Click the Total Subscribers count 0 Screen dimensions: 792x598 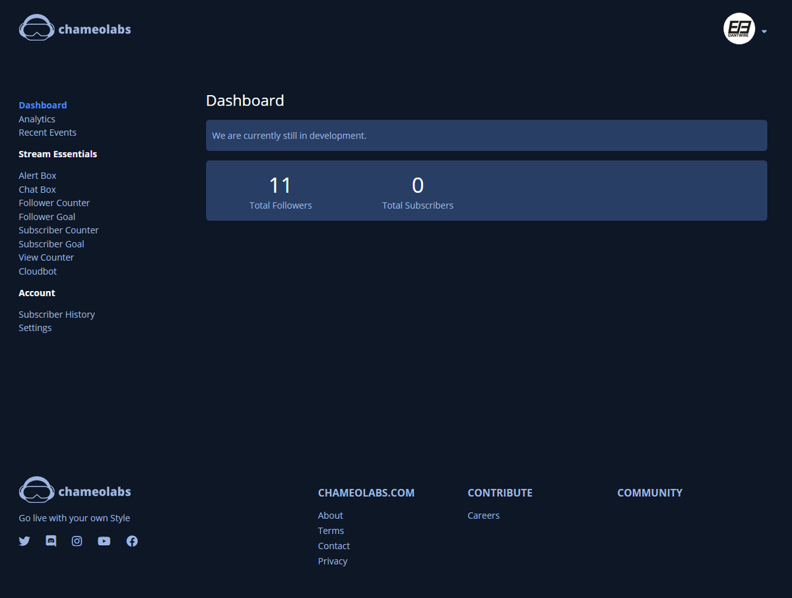[418, 185]
